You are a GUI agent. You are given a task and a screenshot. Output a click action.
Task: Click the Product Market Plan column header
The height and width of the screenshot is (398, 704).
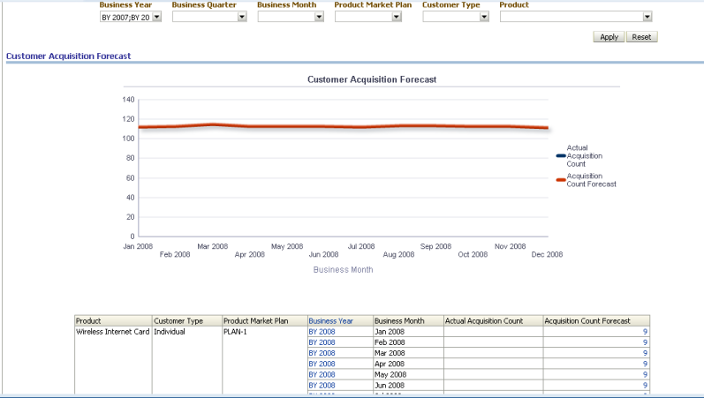coord(265,321)
